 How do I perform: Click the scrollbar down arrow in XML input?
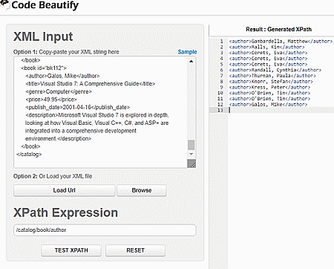(x=191, y=154)
